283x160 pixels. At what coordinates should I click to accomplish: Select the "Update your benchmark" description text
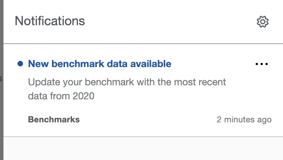pos(127,89)
